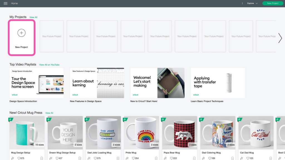This screenshot has width=285, height=160.
Task: Click Pride Mug title text
Action: point(131,153)
